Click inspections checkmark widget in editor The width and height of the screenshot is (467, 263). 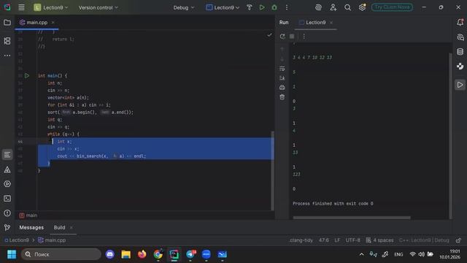[269, 35]
